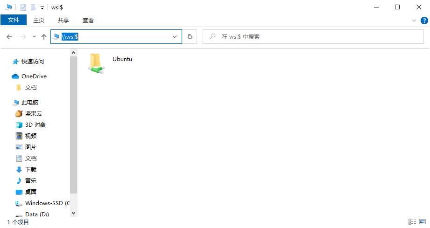
Task: Open the 文件 ribbon tab
Action: (x=14, y=20)
